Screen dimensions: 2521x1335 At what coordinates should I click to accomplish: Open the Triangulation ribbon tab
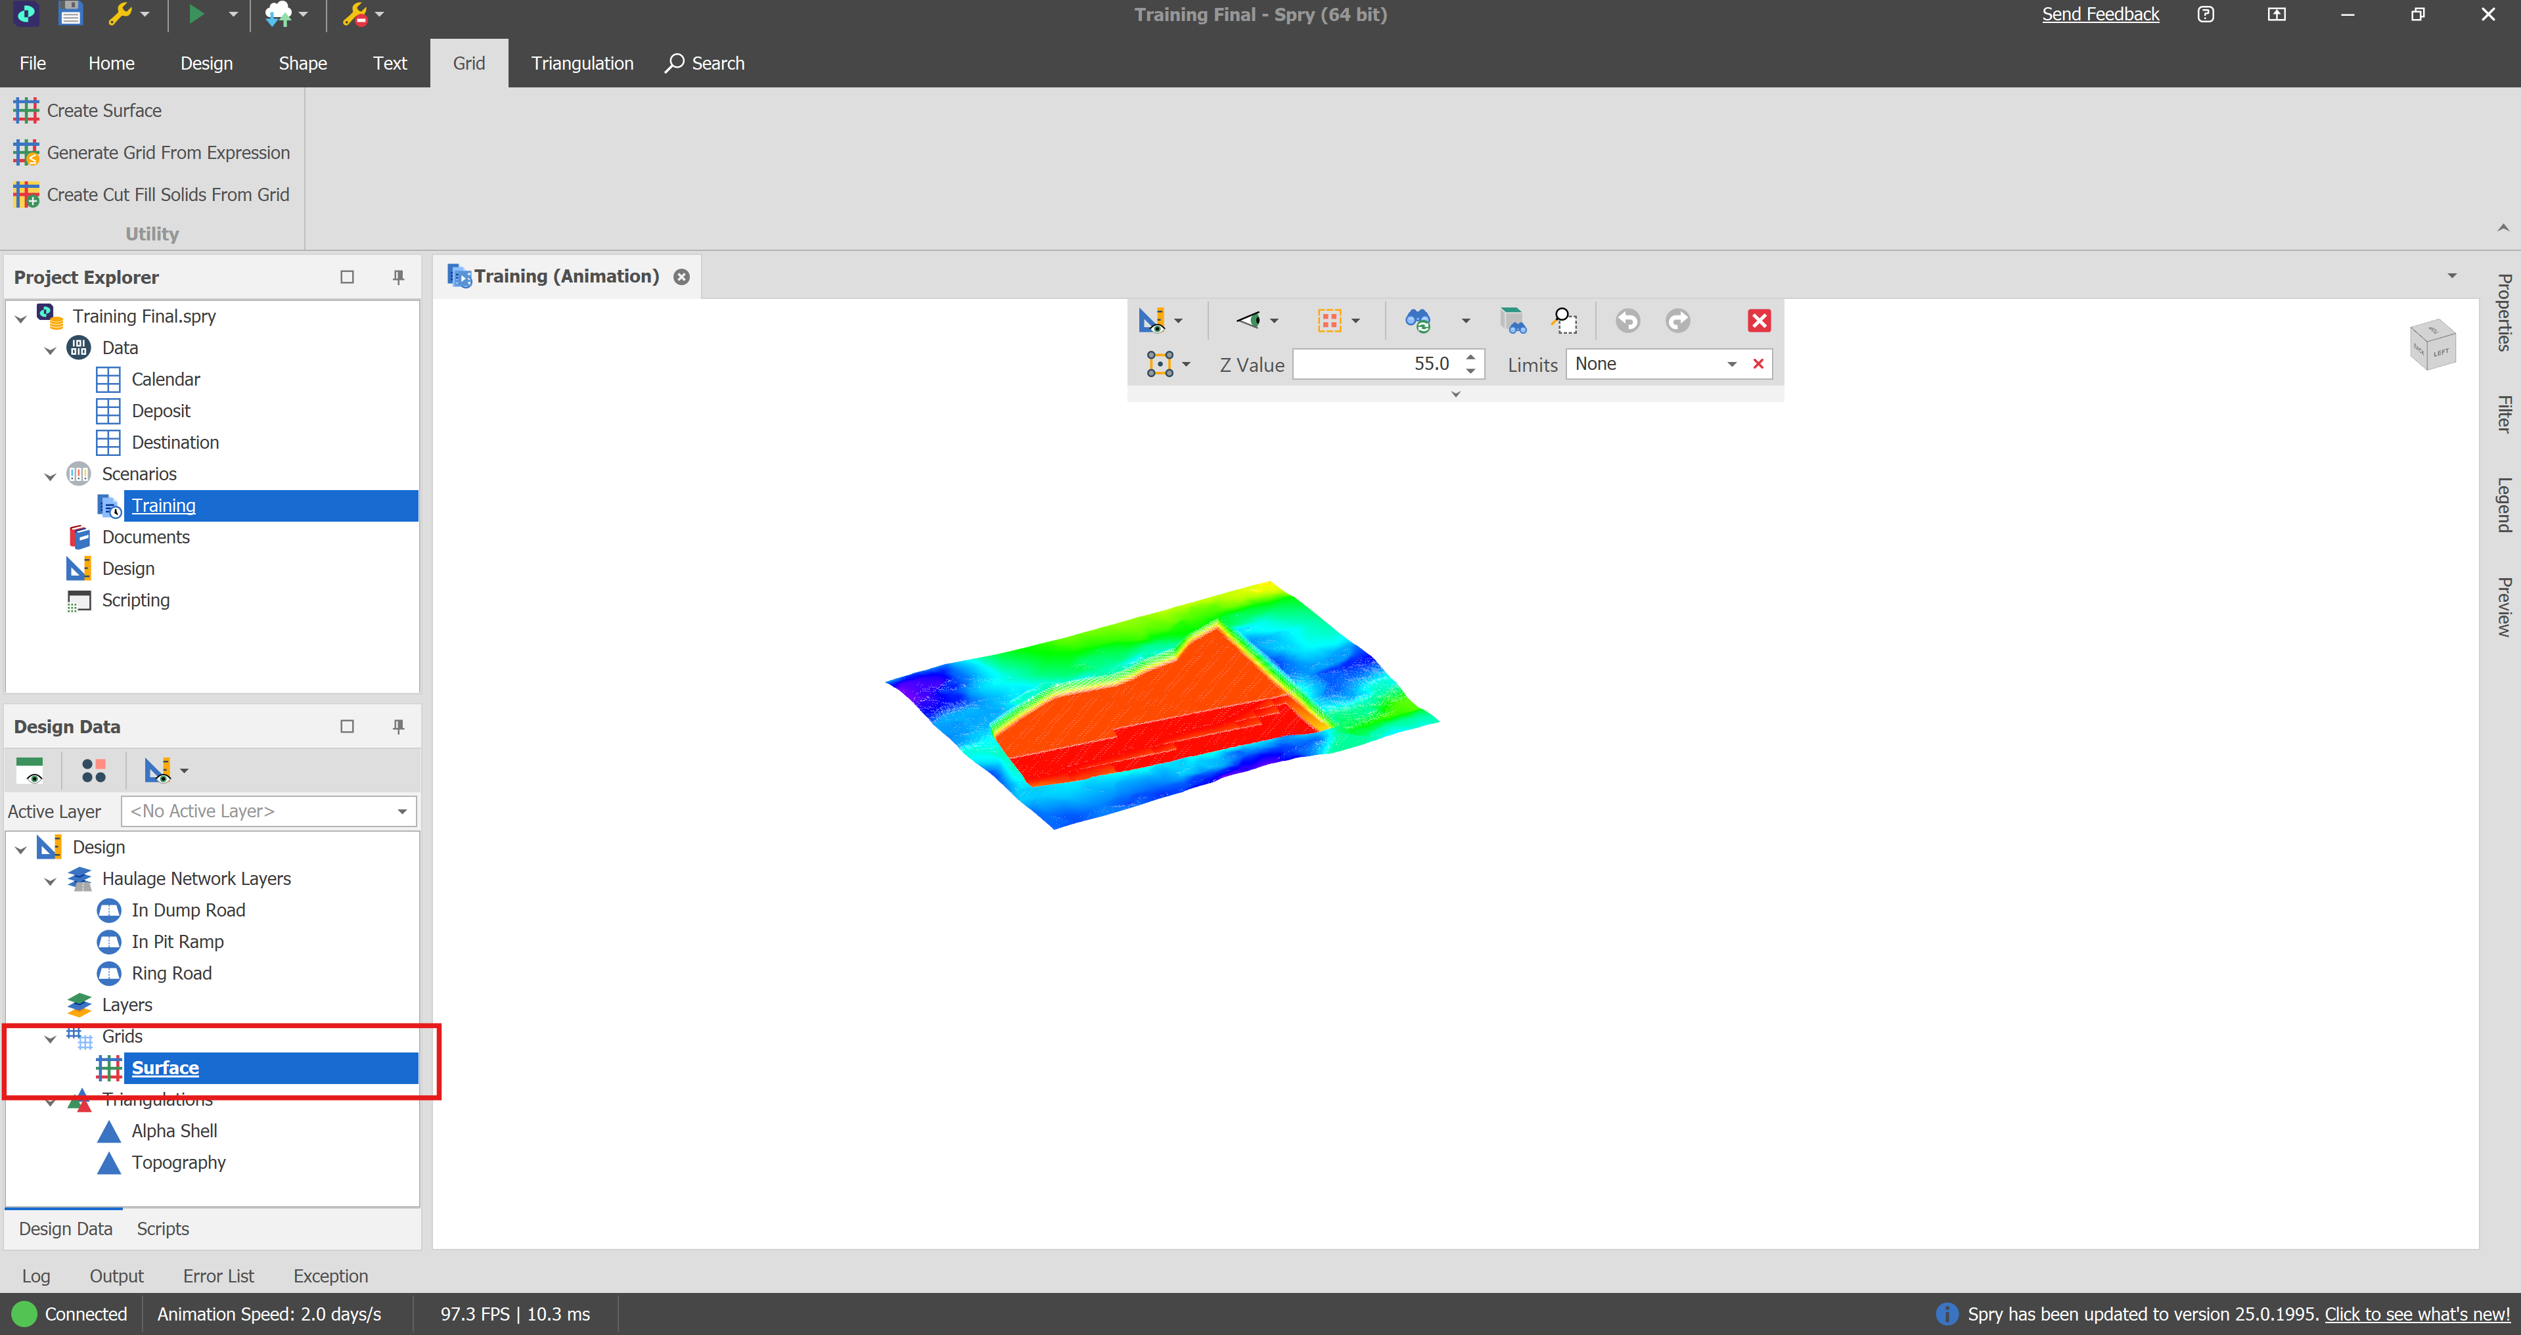coord(581,64)
